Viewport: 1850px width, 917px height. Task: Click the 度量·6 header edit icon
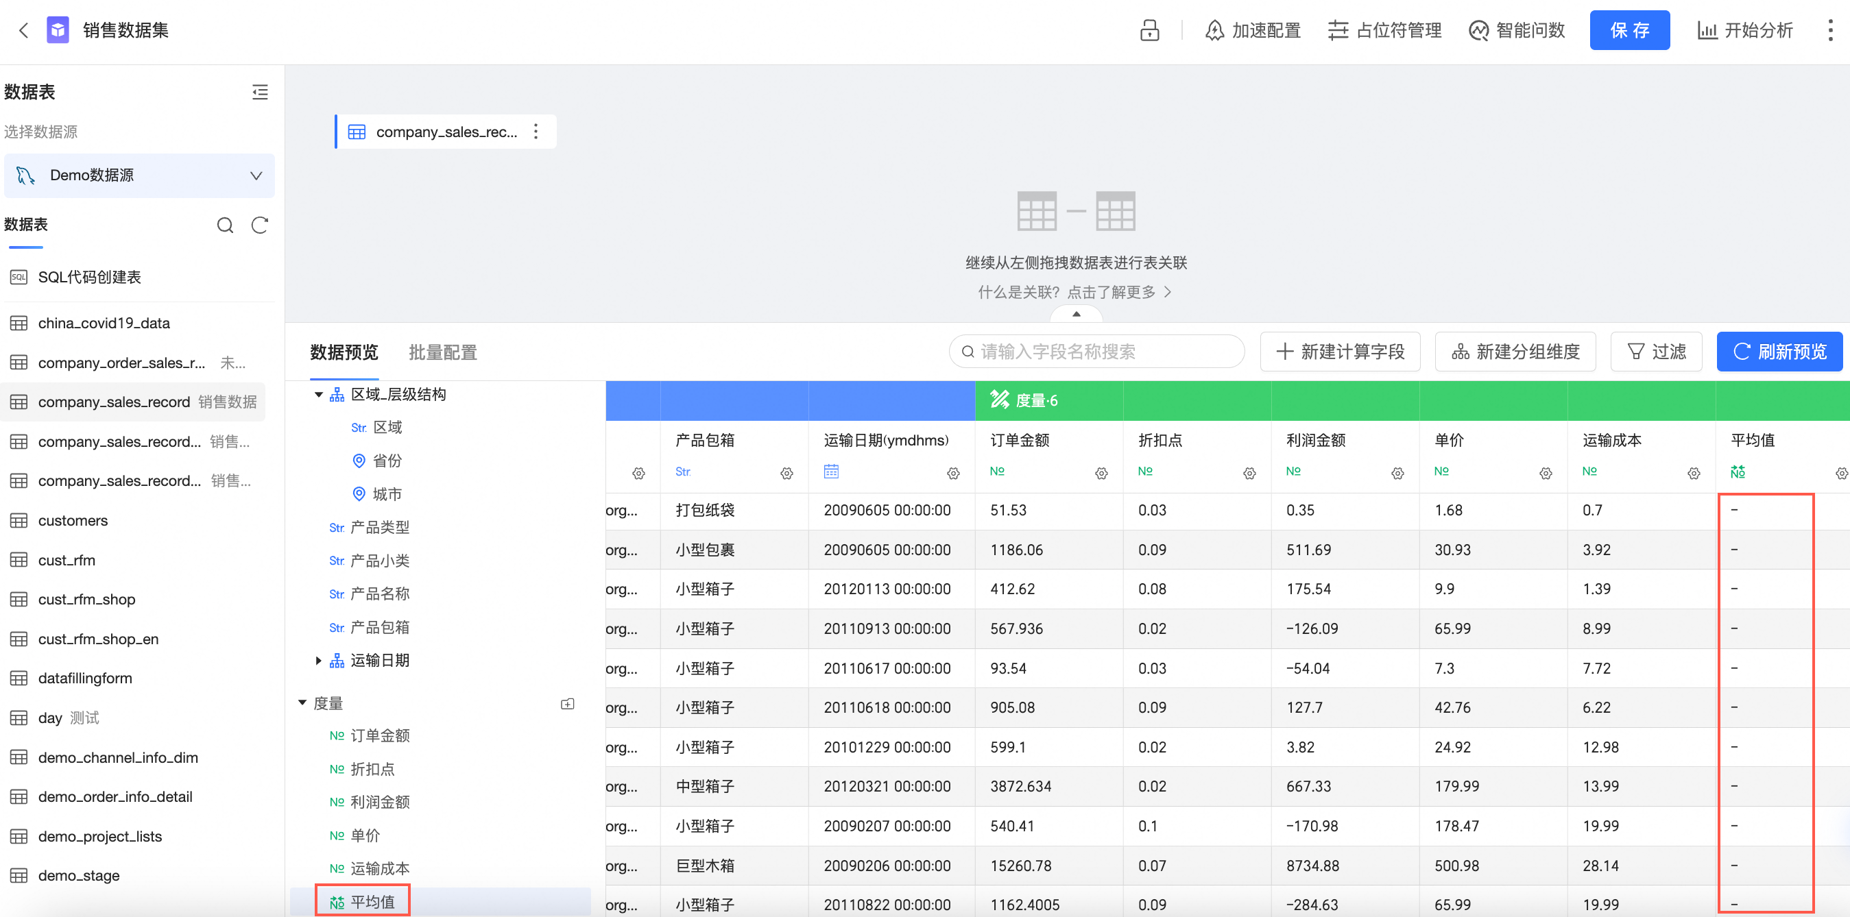999,400
